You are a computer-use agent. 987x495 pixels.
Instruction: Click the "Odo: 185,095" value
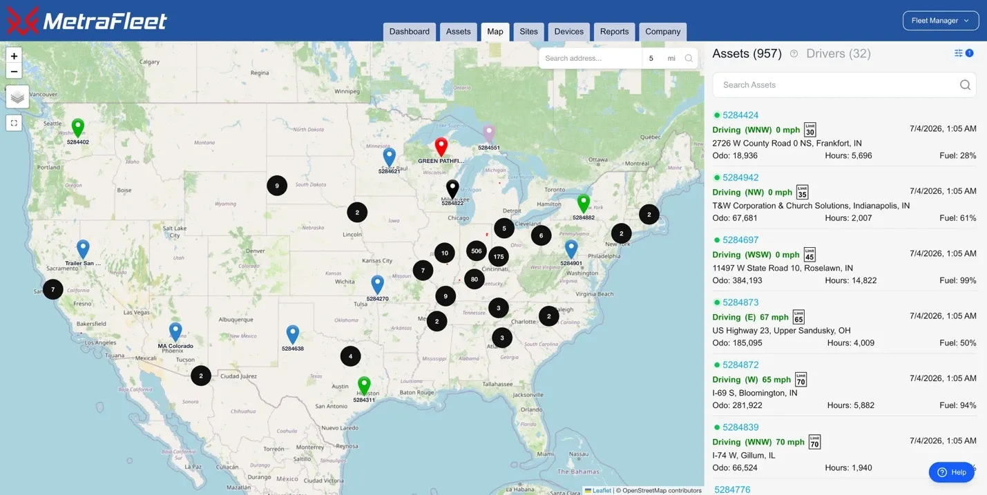pyautogui.click(x=738, y=343)
